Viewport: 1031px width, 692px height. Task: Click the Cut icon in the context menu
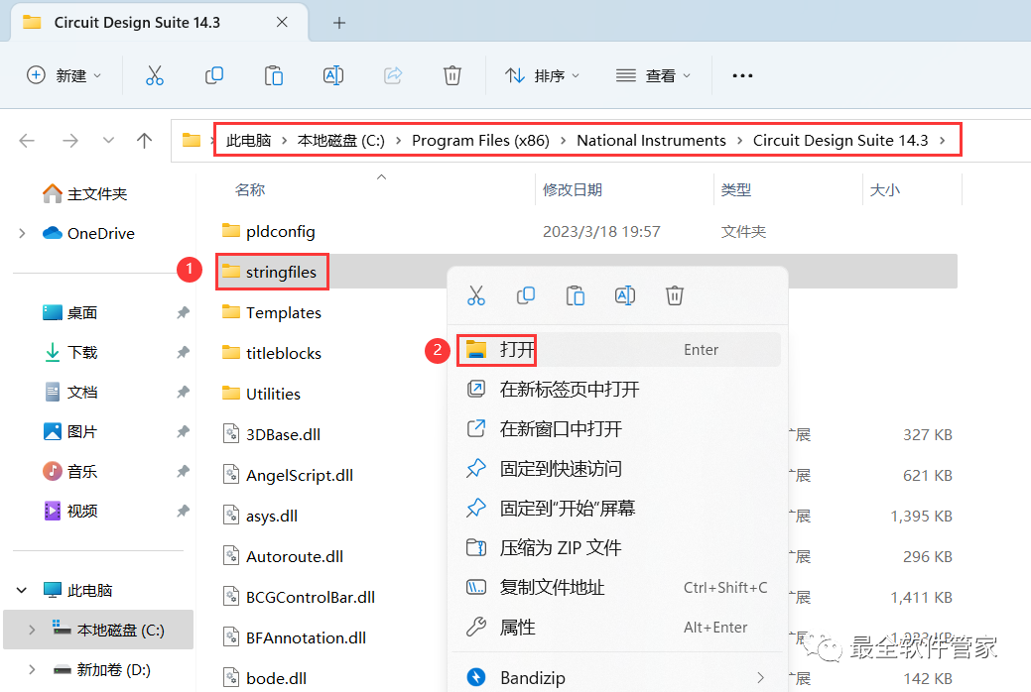[476, 295]
